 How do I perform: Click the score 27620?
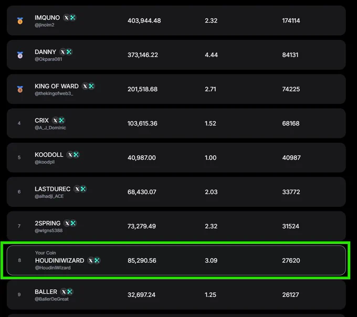pyautogui.click(x=291, y=260)
